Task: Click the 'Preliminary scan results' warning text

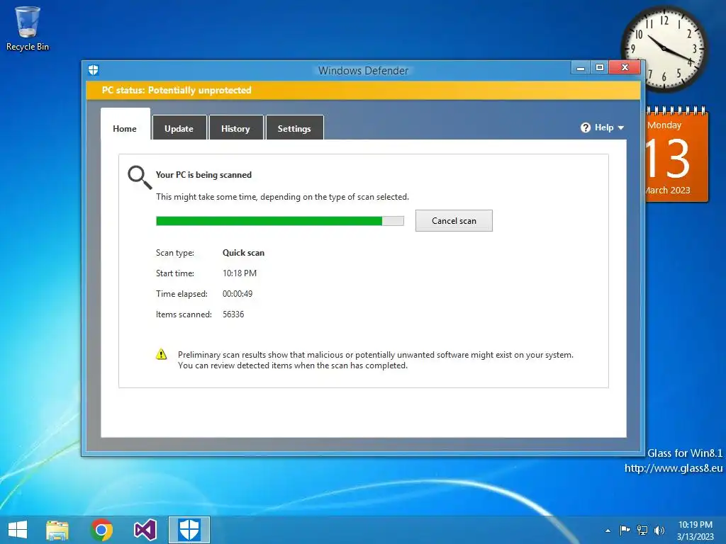Action: [376, 360]
